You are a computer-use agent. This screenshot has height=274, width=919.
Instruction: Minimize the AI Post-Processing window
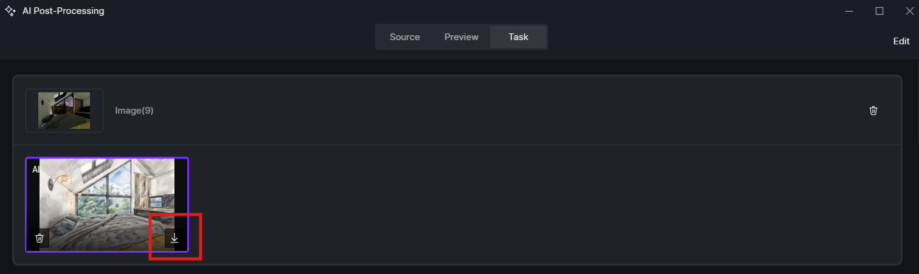point(849,11)
